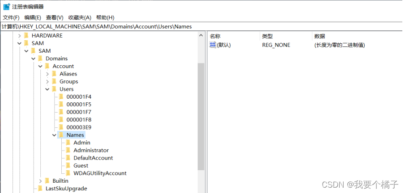This screenshot has height=193, width=405.
Task: Select the HARDWARE folder icon
Action: point(26,35)
